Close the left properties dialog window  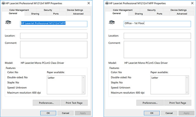[89, 3]
